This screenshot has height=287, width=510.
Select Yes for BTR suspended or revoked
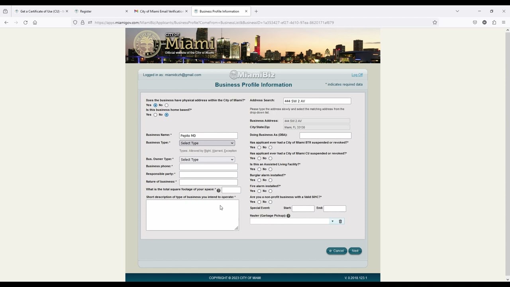tap(259, 147)
